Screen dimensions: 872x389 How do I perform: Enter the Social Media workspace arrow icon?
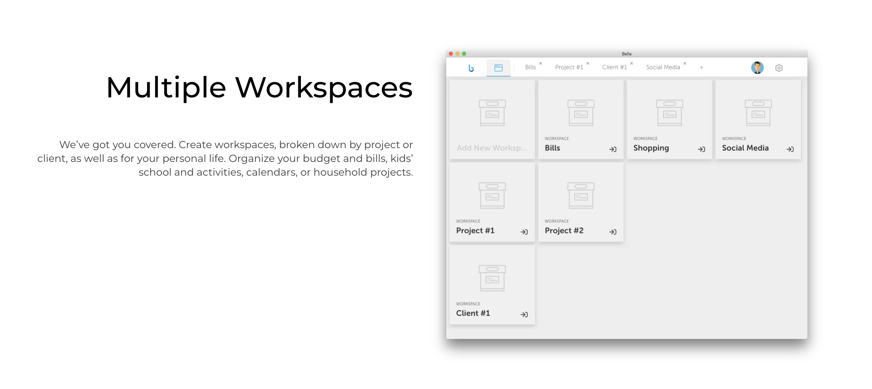pyautogui.click(x=790, y=149)
